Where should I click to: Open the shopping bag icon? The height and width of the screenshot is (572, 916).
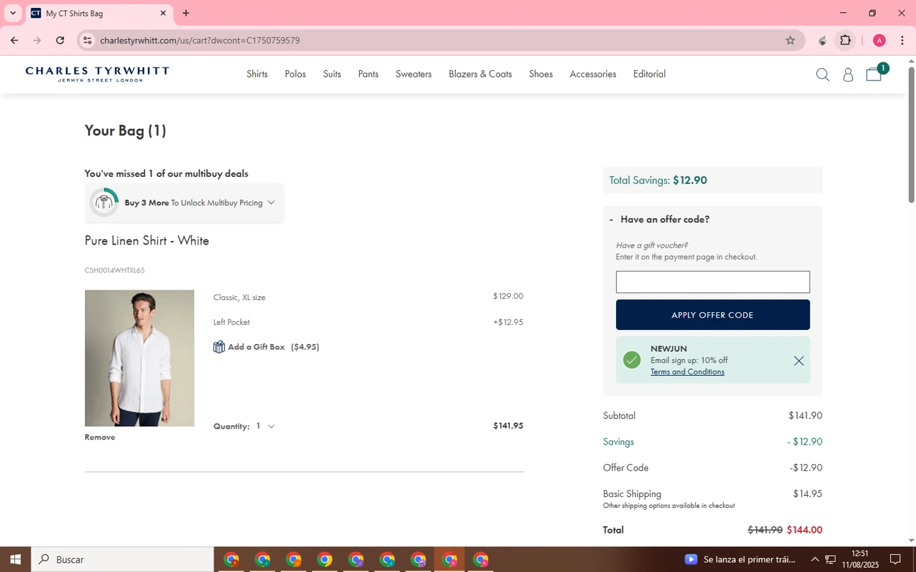coord(874,74)
